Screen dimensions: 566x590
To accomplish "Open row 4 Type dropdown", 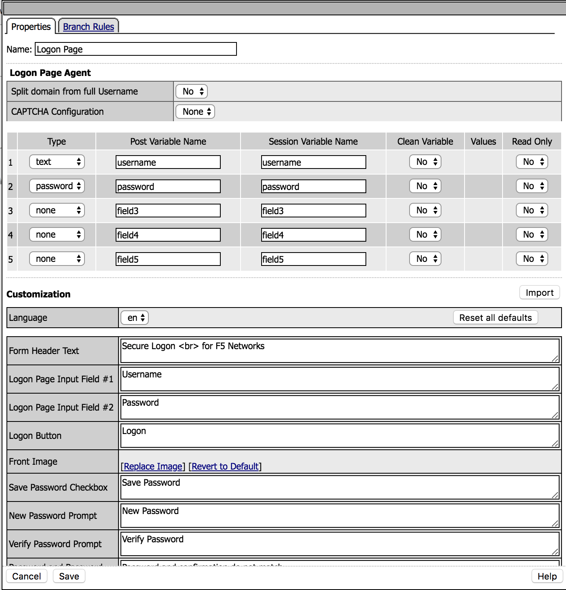I will 57,235.
